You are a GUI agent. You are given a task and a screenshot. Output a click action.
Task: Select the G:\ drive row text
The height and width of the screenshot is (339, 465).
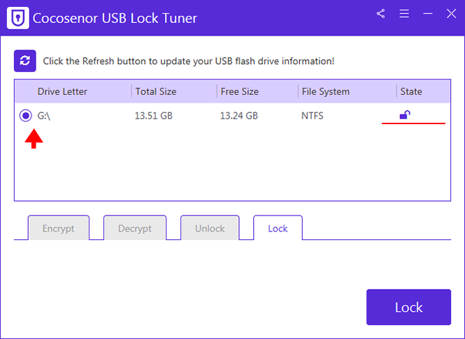click(x=43, y=116)
